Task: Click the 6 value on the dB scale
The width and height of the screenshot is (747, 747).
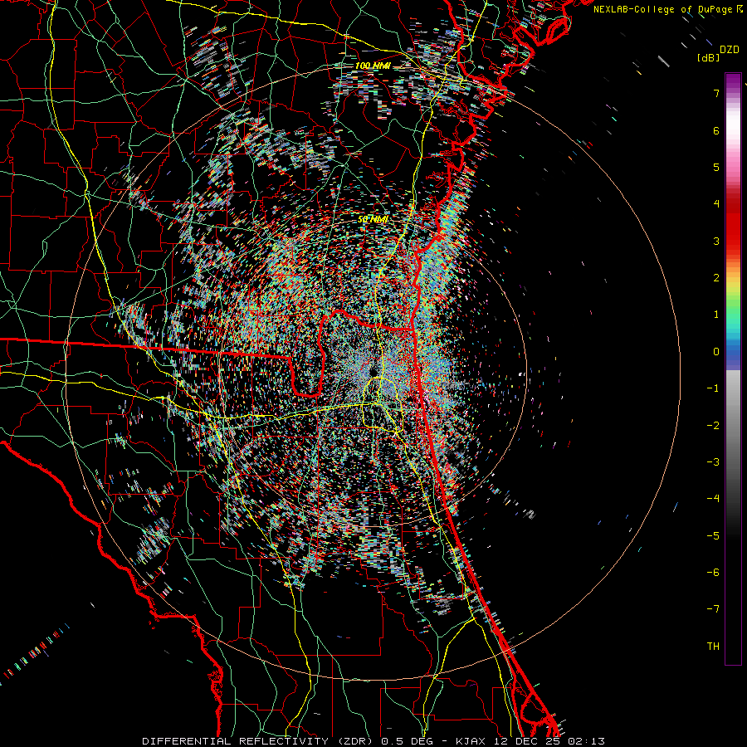Action: tap(716, 130)
